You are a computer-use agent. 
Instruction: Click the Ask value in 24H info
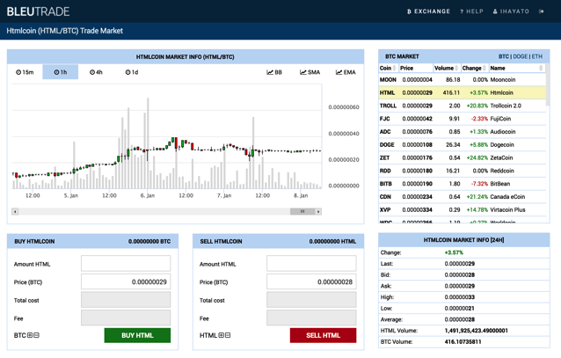coord(460,286)
